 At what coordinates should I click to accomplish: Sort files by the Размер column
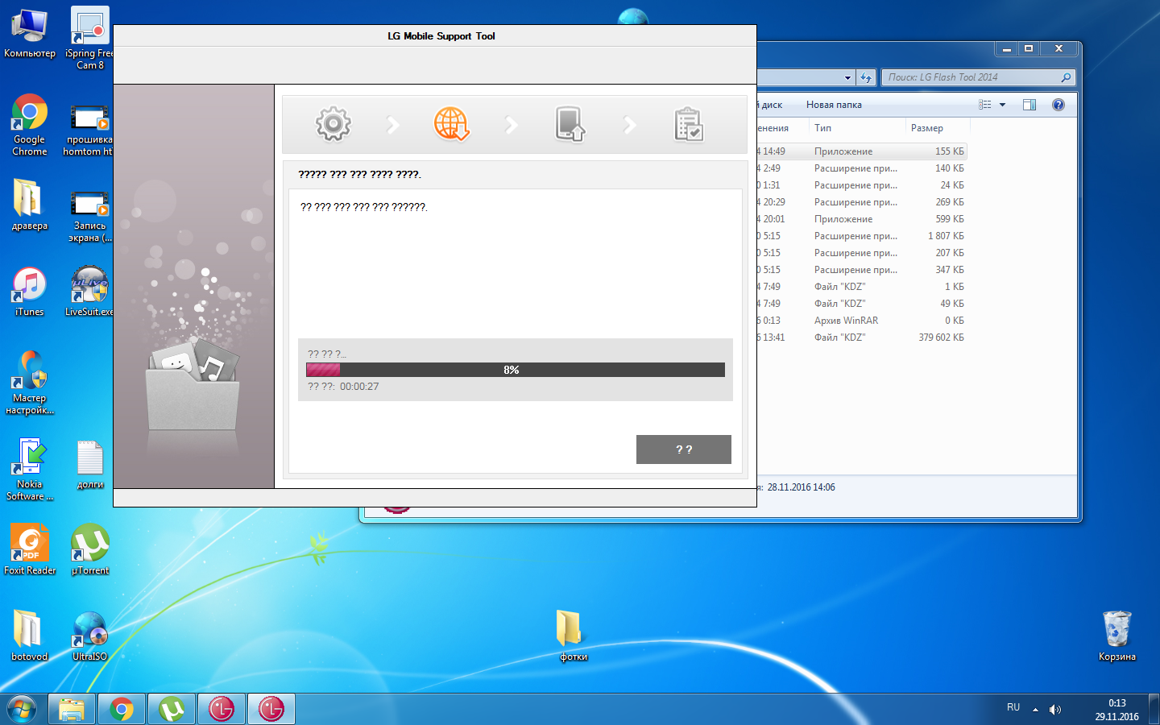pos(927,128)
